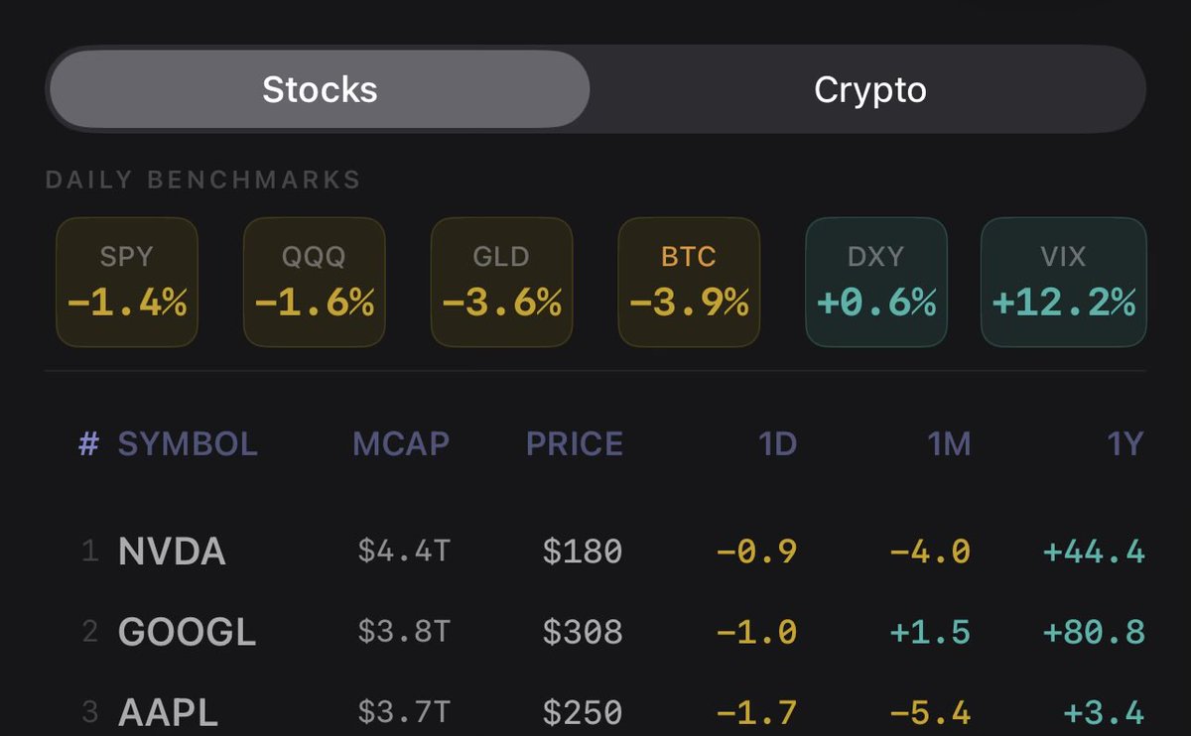
Task: Open the NVDA stock row
Action: coord(172,552)
